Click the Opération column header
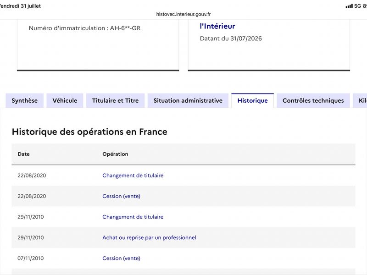This screenshot has width=367, height=275. coord(115,154)
